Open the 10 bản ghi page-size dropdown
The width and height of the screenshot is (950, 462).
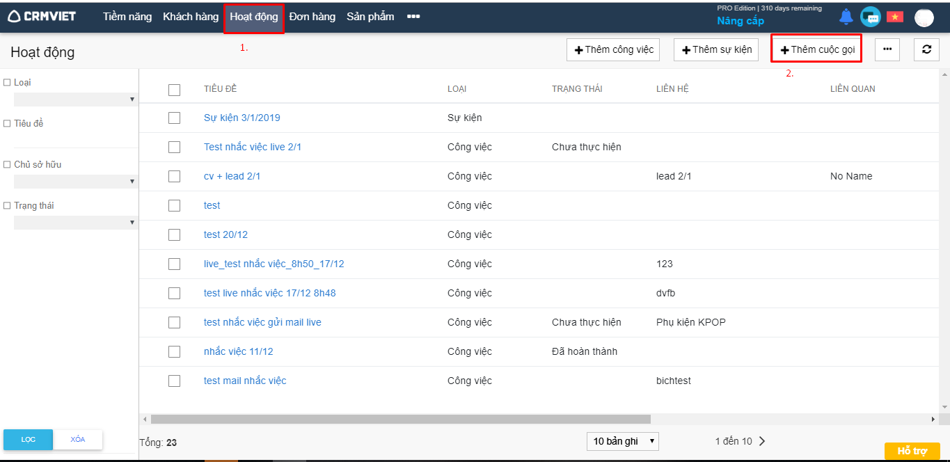pos(622,441)
